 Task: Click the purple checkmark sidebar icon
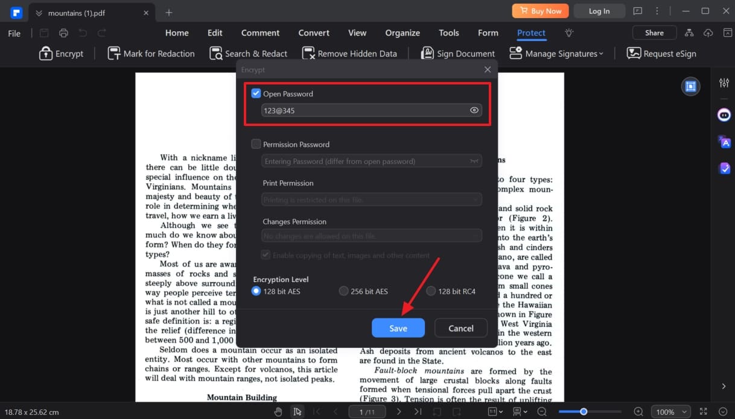724,169
